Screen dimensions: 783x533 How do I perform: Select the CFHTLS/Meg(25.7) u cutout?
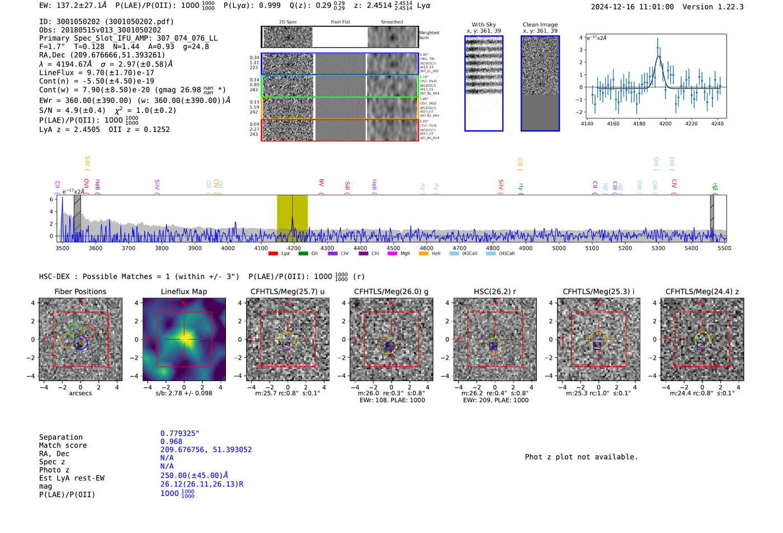click(x=287, y=339)
